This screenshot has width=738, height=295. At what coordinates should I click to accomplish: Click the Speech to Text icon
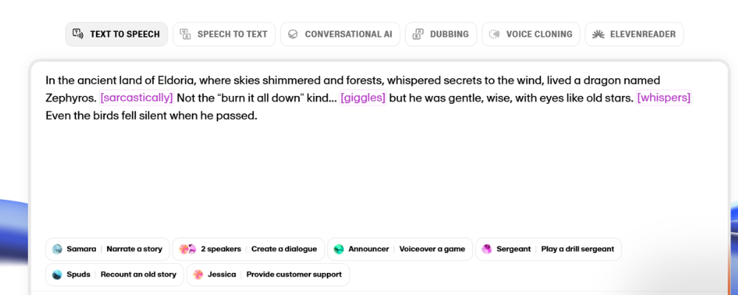click(x=186, y=34)
